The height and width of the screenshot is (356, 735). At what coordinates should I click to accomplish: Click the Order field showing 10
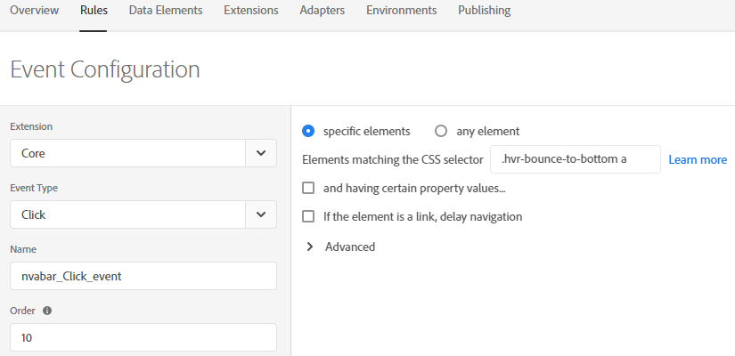(x=143, y=337)
